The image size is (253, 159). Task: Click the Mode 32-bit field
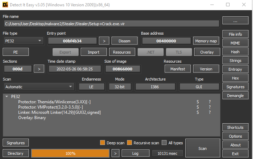tap(120, 87)
